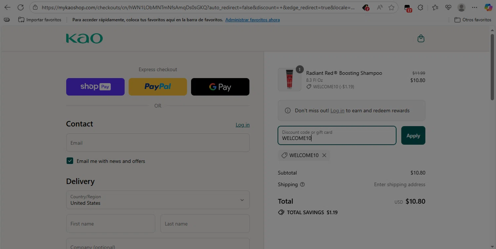
Task: Click Log in link beside Contact
Action: pos(243,125)
